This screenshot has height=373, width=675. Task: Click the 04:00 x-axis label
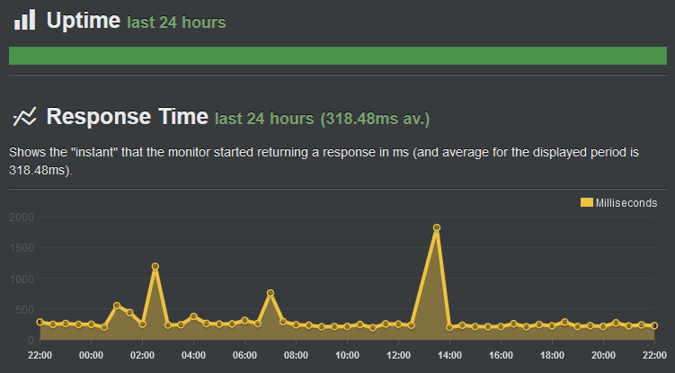coord(194,355)
